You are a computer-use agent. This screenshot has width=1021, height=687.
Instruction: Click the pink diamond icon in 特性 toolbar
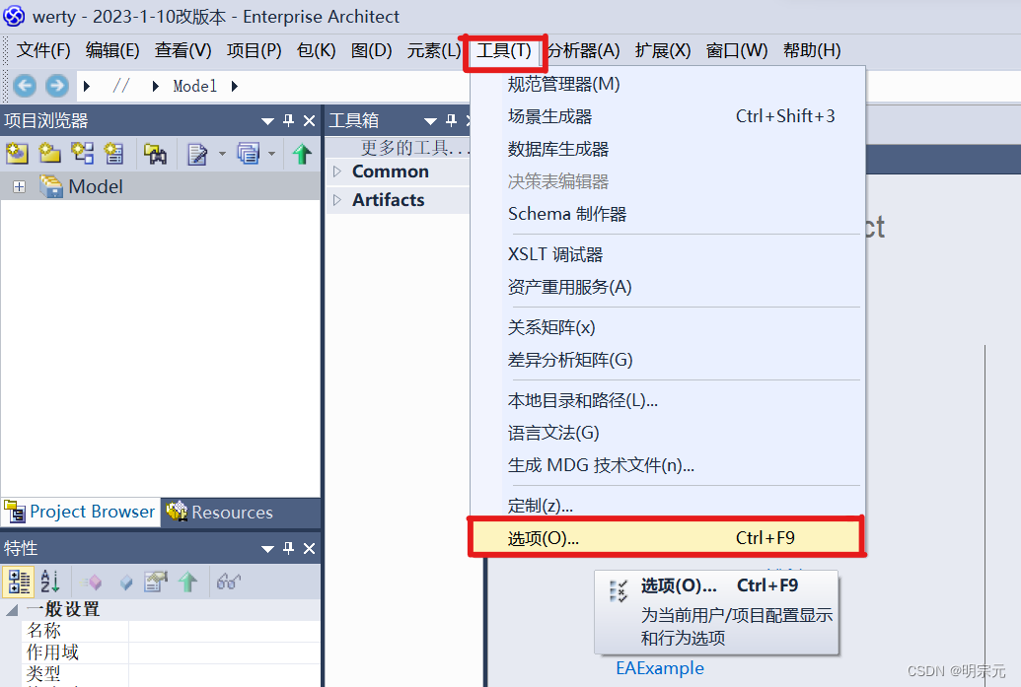[x=92, y=582]
